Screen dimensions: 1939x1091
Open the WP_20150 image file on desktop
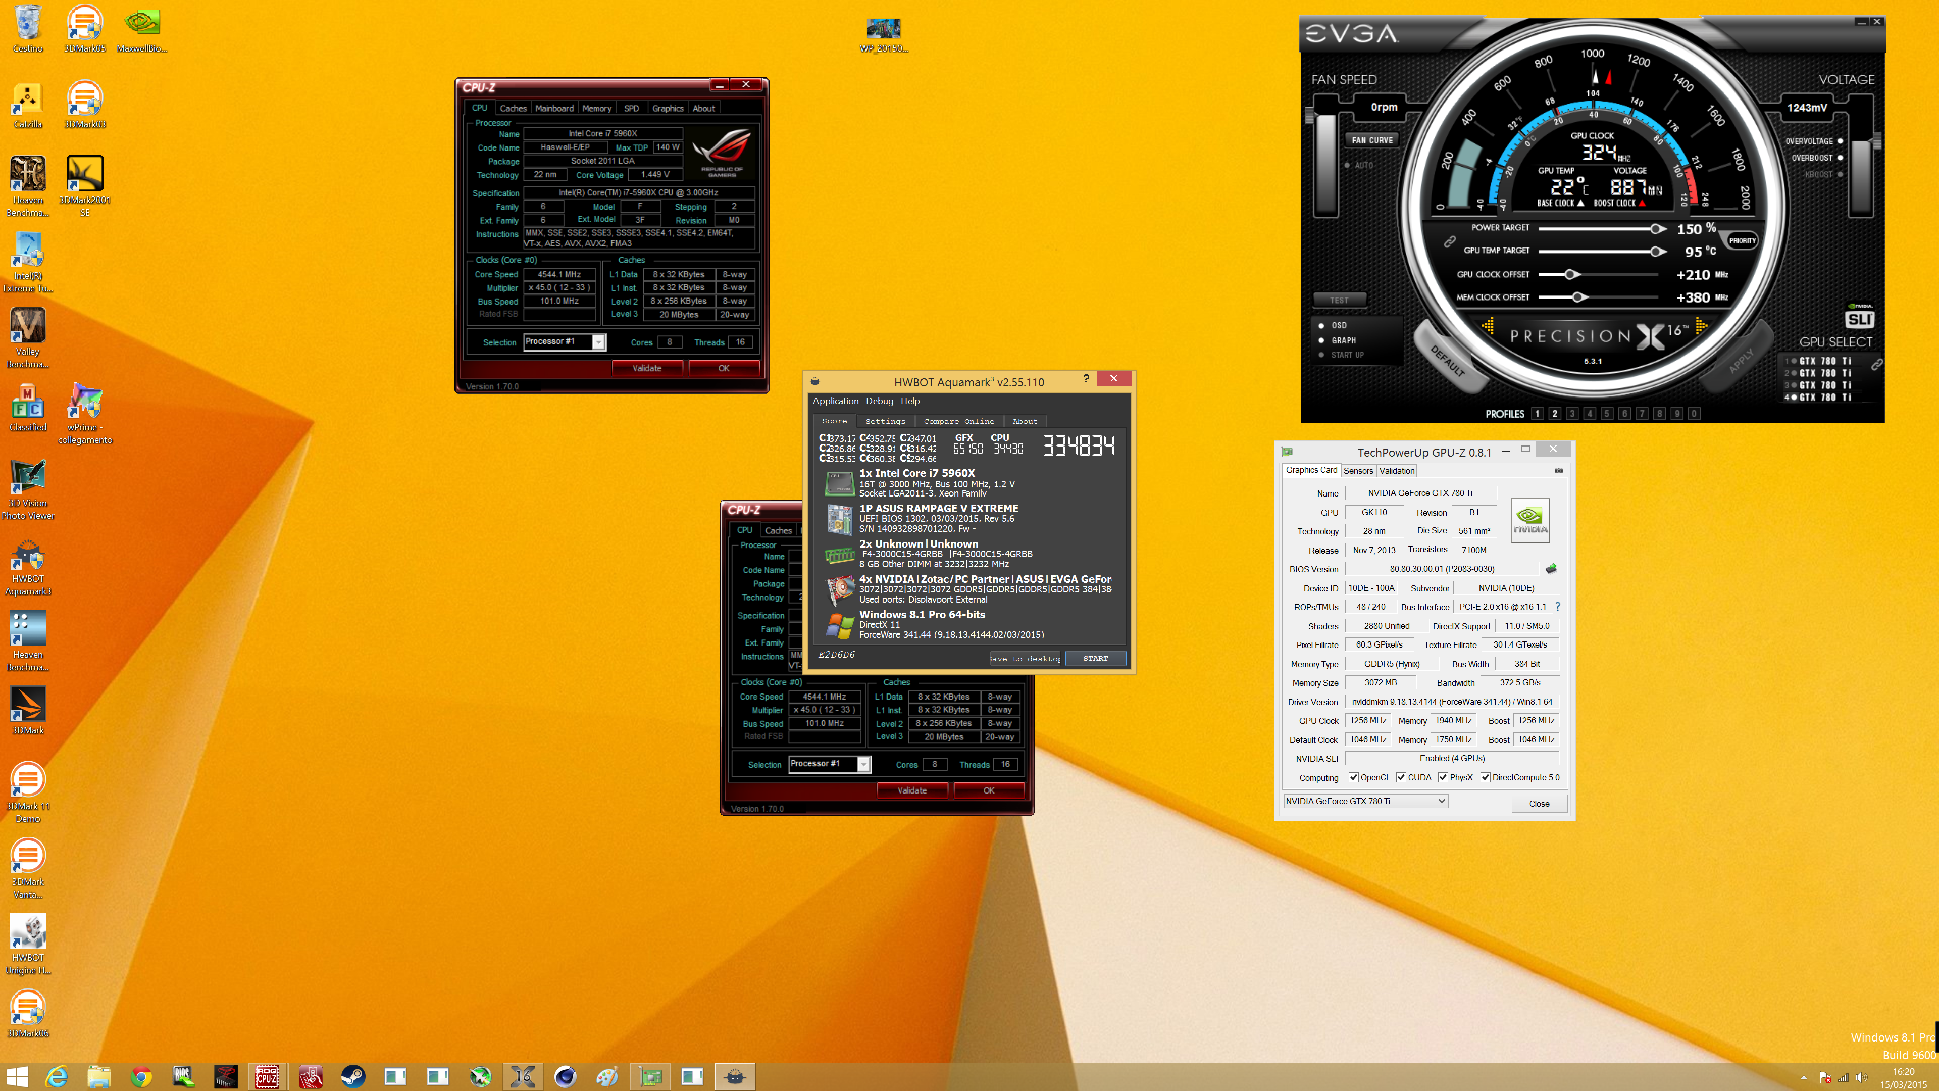click(x=884, y=35)
